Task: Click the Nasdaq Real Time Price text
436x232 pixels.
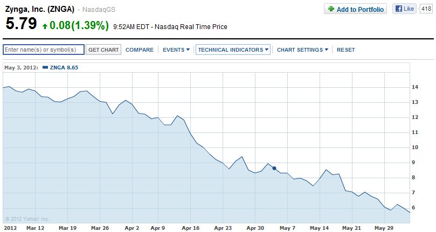Action: coord(191,27)
